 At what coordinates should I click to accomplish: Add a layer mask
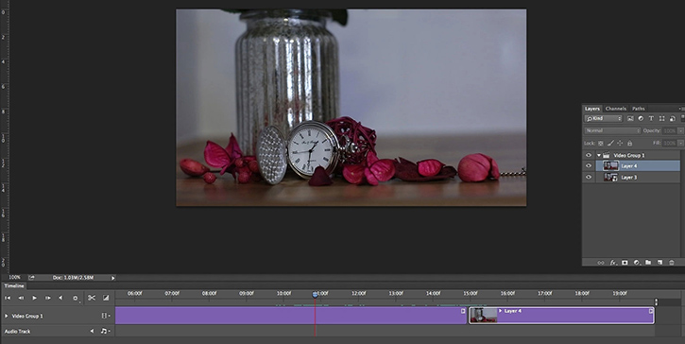click(x=625, y=263)
